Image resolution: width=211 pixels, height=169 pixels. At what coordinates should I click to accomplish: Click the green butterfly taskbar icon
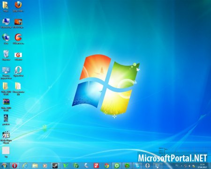click(x=66, y=166)
